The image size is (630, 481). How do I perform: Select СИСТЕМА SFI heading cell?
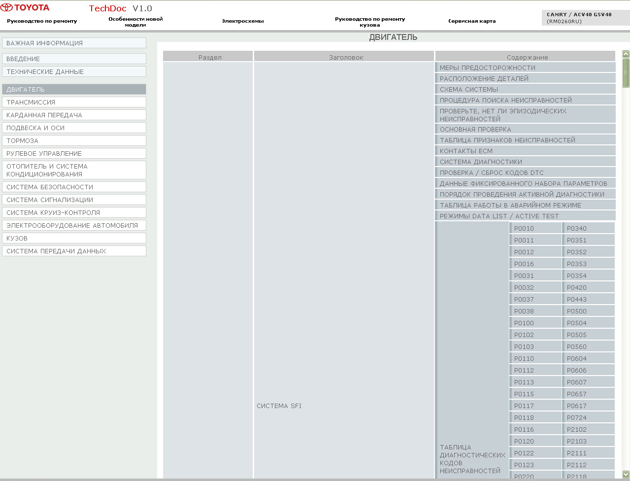279,406
